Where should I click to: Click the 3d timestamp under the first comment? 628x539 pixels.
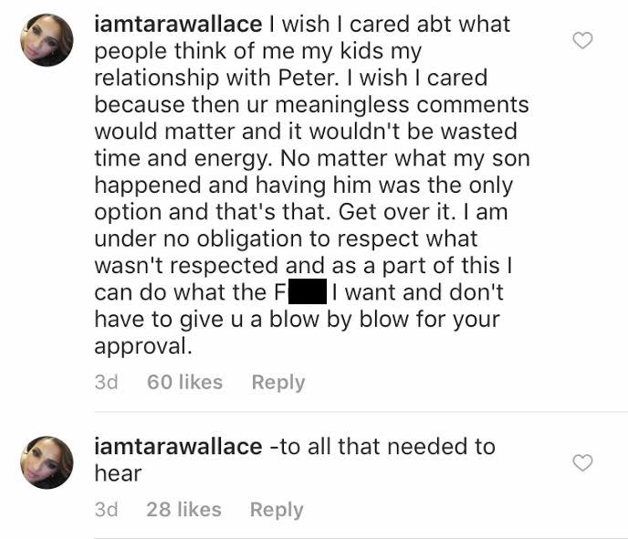click(x=107, y=383)
